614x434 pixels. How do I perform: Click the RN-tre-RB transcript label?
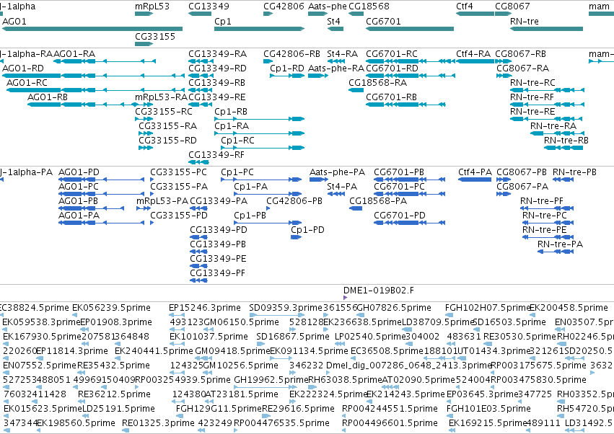tap(566, 141)
